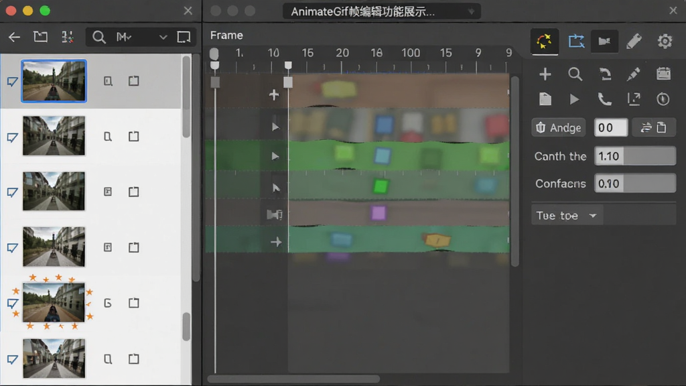Click the Frame panel label
686x386 pixels.
point(226,36)
